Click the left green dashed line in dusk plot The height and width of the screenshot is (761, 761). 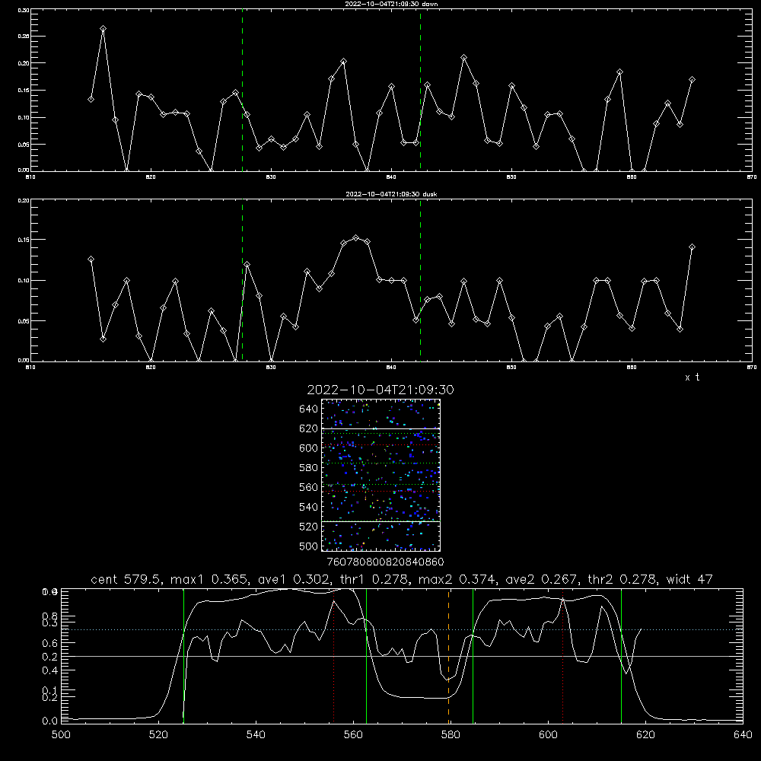click(242, 280)
